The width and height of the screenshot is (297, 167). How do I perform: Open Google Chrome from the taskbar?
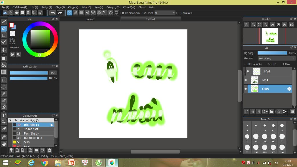[x=44, y=163]
